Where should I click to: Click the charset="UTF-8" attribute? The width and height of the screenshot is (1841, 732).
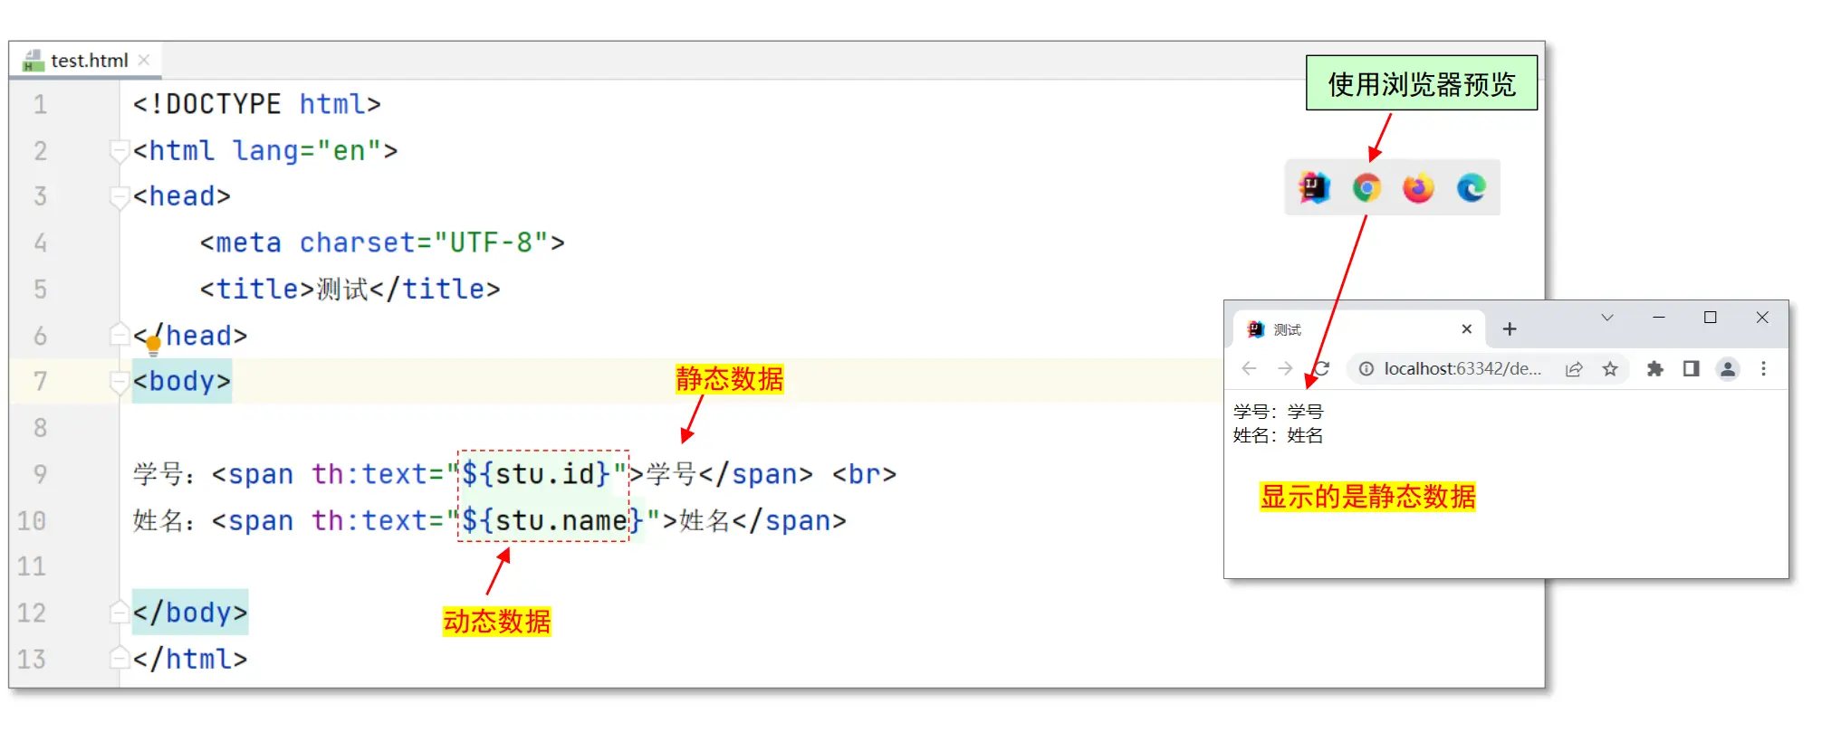[x=424, y=242]
